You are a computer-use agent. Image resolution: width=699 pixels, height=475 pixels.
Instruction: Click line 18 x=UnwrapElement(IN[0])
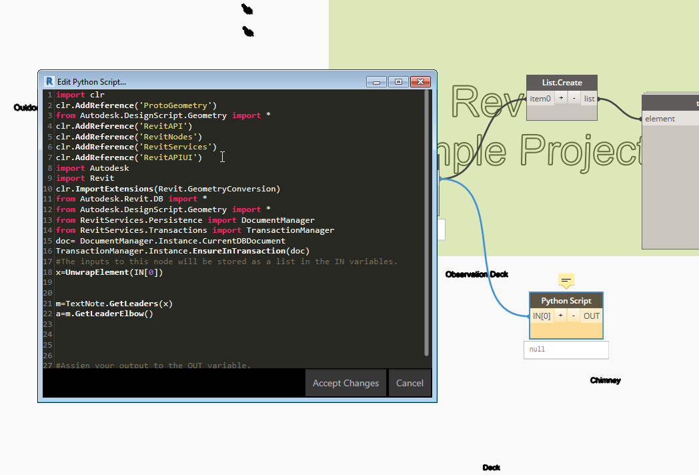(109, 272)
